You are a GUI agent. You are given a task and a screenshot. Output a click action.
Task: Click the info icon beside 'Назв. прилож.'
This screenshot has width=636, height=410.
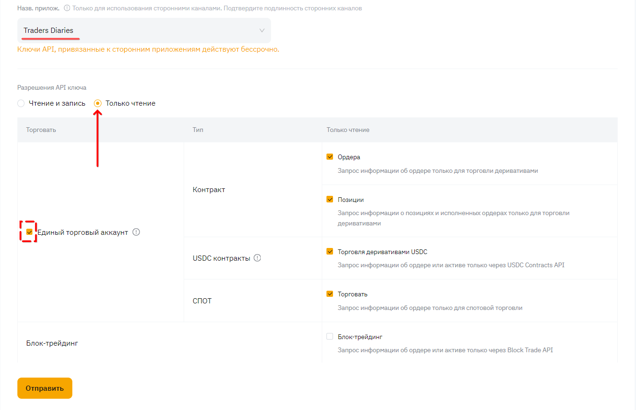coord(67,8)
